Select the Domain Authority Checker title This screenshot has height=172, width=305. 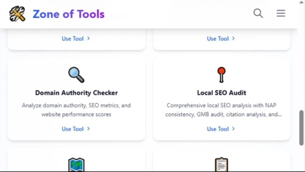coord(76,93)
